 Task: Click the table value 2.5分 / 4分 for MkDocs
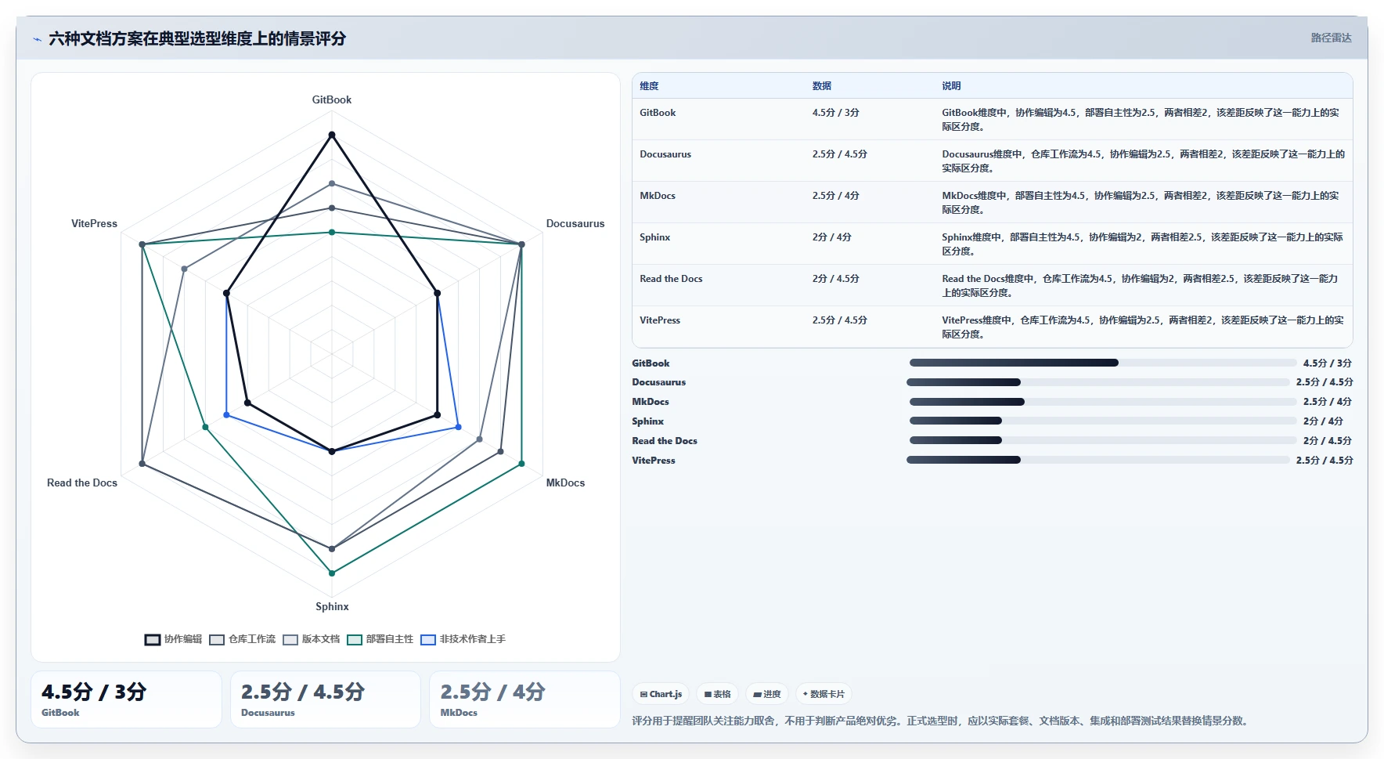(835, 196)
